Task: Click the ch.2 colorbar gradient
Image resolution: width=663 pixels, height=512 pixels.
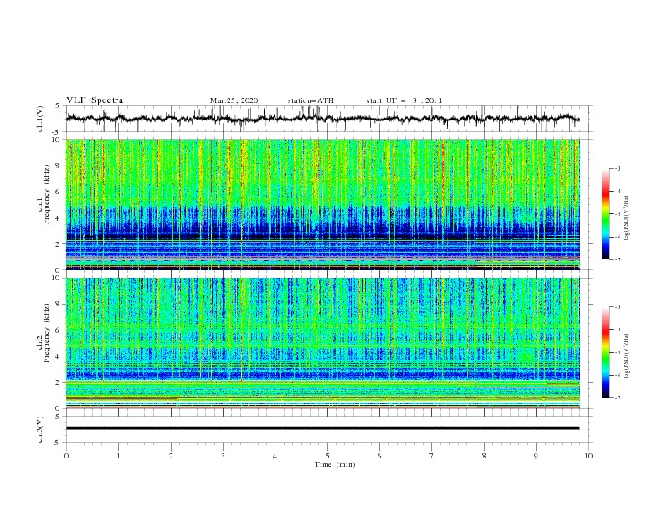Action: (605, 352)
